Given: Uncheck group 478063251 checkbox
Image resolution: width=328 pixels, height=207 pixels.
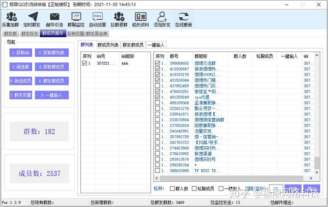Looking at the screenshot, I should 157,91.
